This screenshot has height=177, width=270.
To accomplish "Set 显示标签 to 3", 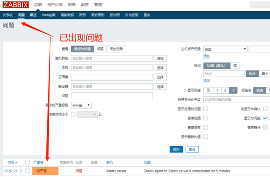I will tap(233, 90).
